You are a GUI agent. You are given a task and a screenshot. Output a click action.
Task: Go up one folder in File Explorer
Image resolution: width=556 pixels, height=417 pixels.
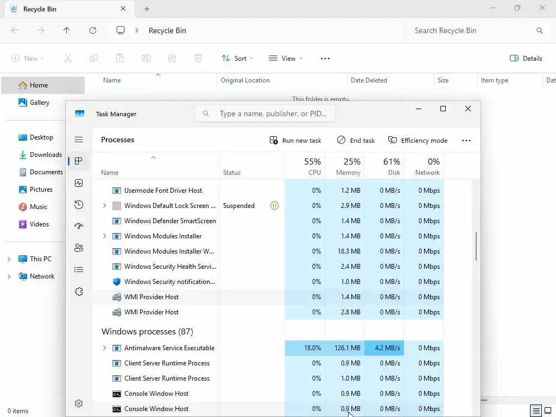click(66, 30)
